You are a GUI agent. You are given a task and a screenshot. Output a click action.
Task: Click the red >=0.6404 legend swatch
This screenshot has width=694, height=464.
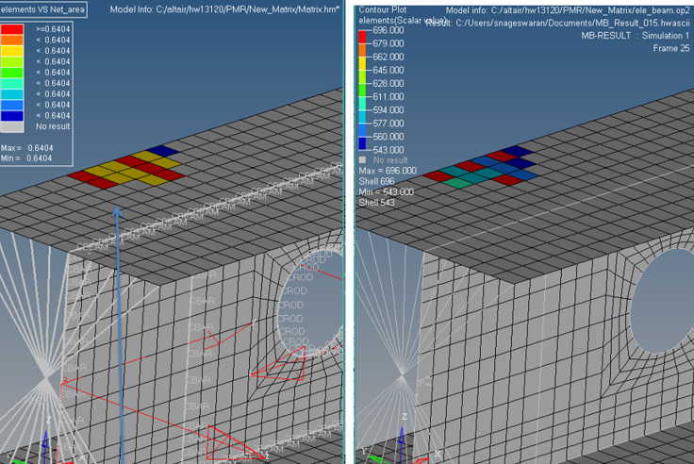tap(12, 29)
